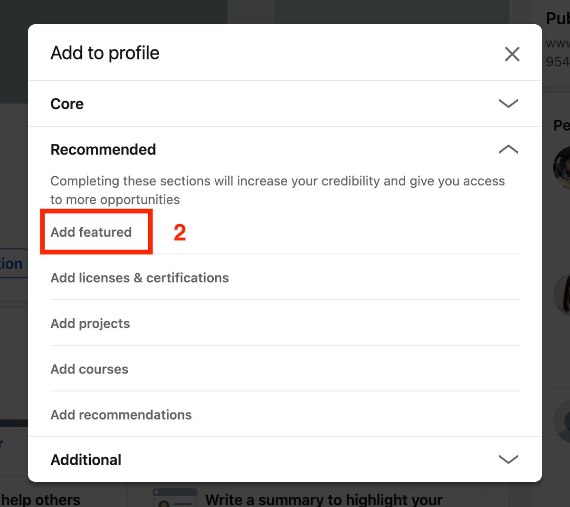Click the Recommended section heading

point(103,149)
